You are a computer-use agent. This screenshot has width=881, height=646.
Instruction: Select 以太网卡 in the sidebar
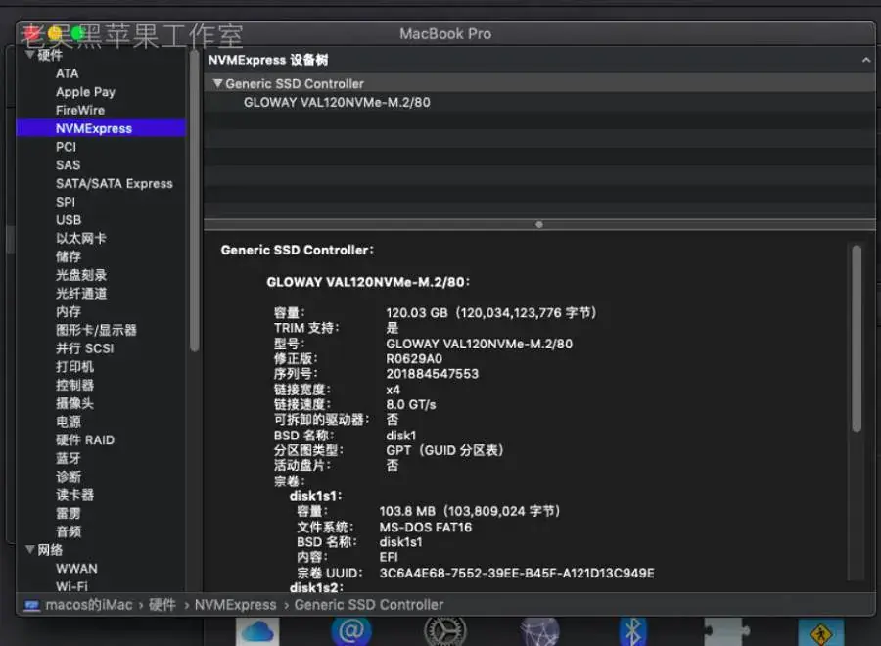pos(81,238)
